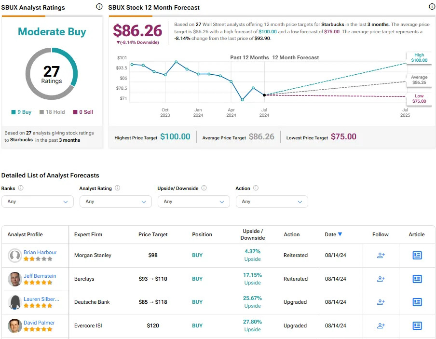The image size is (436, 339).
Task: Click the 27.80% Upside value
Action: point(252,325)
